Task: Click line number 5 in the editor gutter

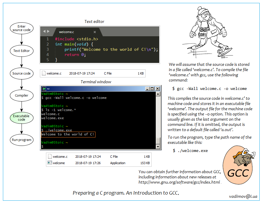Action: 48,60
